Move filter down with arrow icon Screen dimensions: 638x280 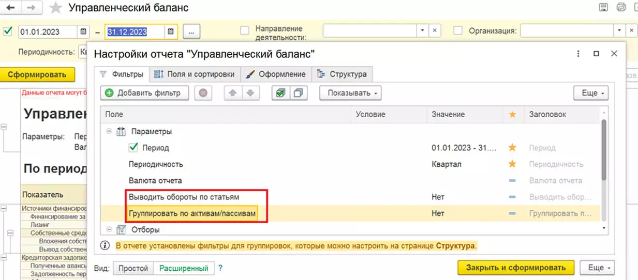(x=250, y=93)
